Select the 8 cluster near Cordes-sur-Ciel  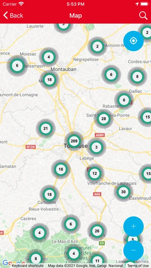pyautogui.click(x=137, y=77)
